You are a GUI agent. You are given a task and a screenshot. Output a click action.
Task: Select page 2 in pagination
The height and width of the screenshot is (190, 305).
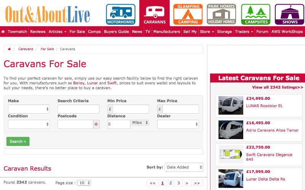click(170, 183)
